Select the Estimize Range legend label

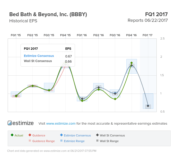pyautogui.click(x=74, y=141)
